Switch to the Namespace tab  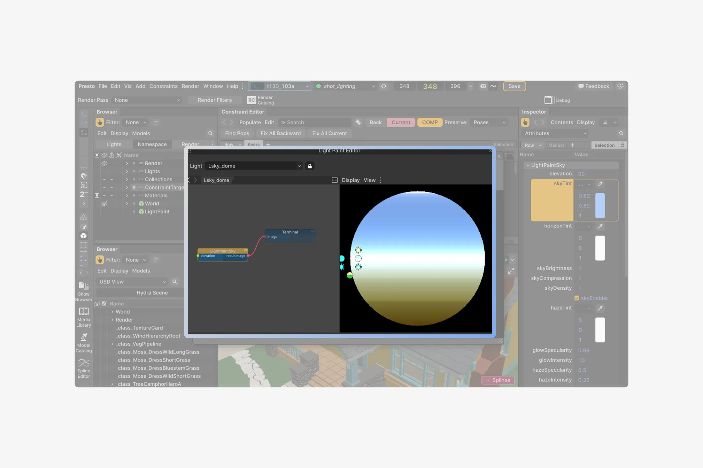(x=152, y=144)
